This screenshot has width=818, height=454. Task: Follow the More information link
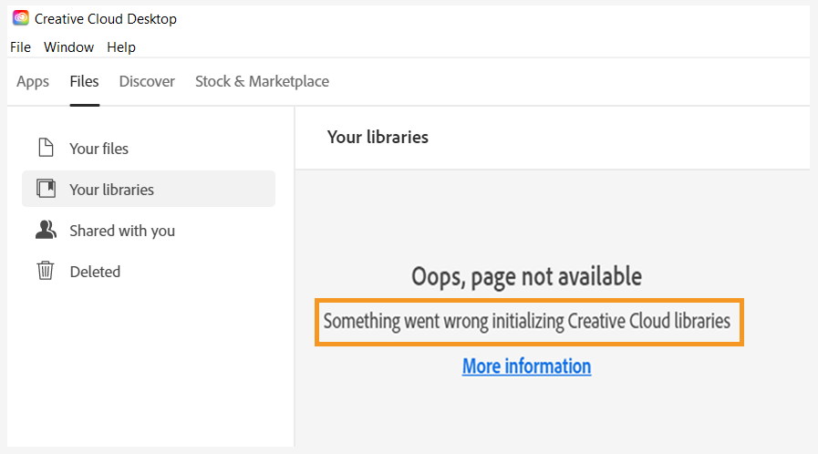[526, 366]
